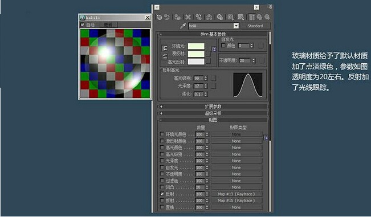Click the 反射 amount field showing 100
371x217 pixels.
click(199, 194)
